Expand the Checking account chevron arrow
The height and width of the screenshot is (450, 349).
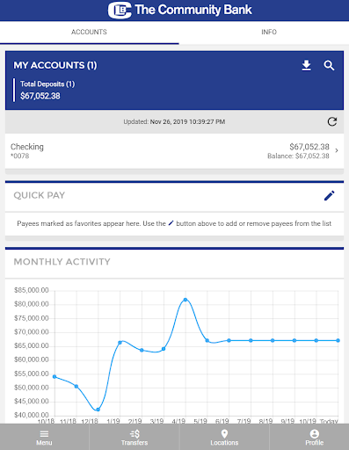(x=337, y=150)
